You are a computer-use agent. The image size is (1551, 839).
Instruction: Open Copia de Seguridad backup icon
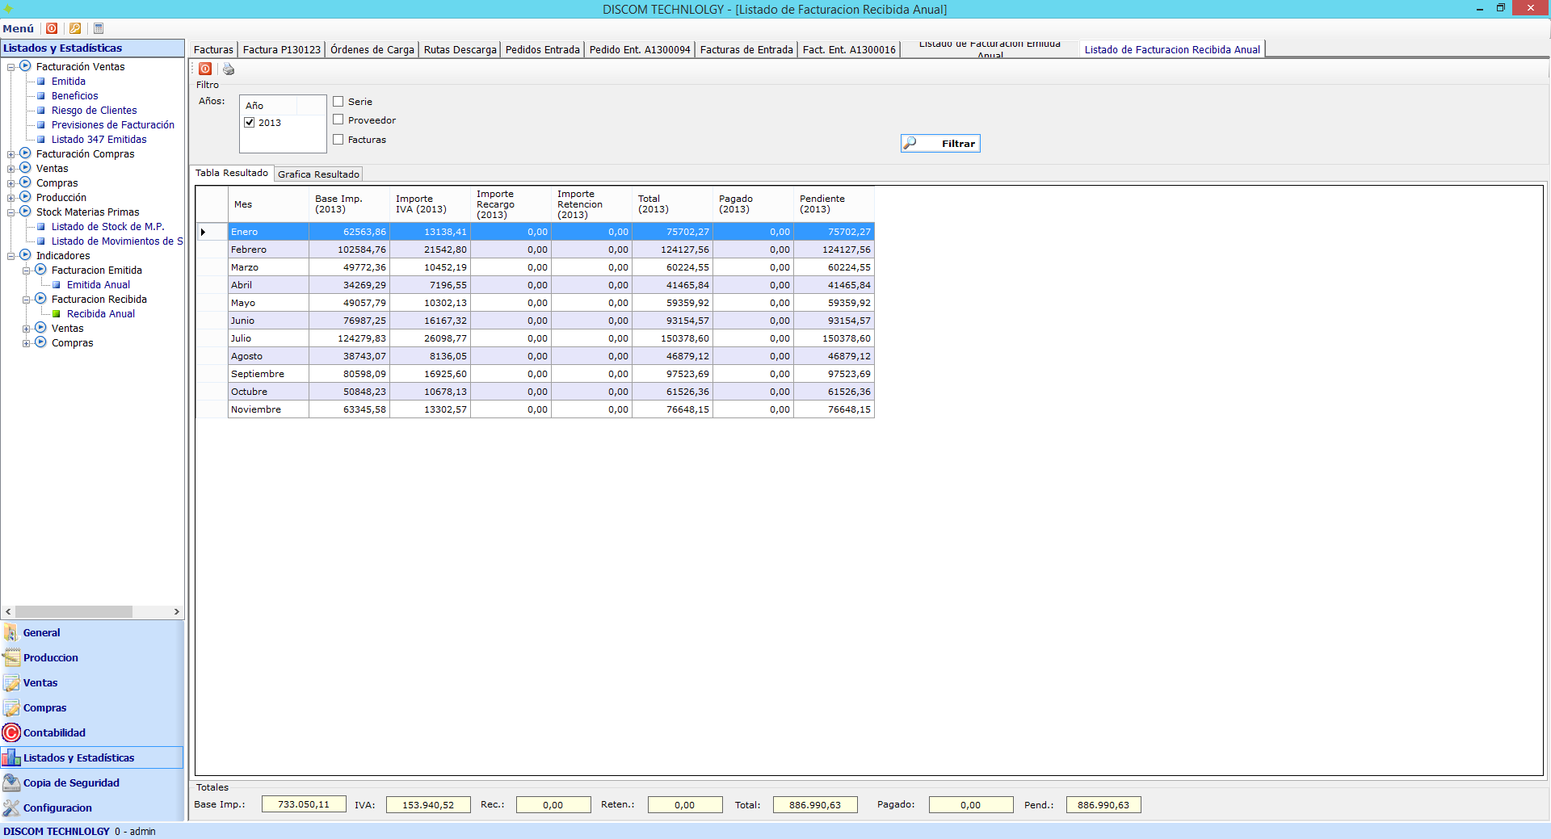click(x=11, y=782)
